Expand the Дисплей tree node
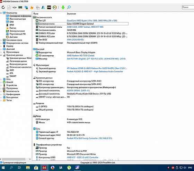The image size is (194, 171). (1, 49)
